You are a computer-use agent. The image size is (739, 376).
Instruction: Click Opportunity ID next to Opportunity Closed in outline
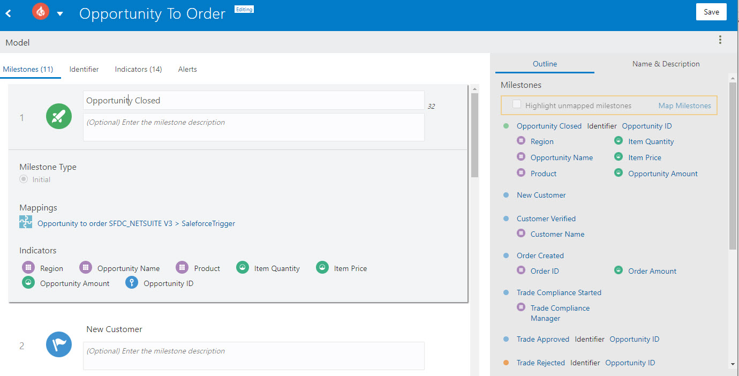click(x=647, y=126)
